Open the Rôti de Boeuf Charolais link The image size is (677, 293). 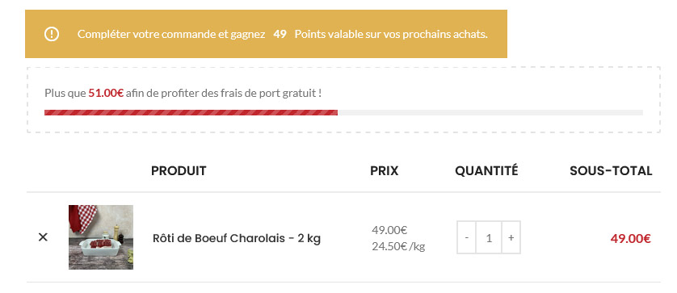pyautogui.click(x=237, y=238)
